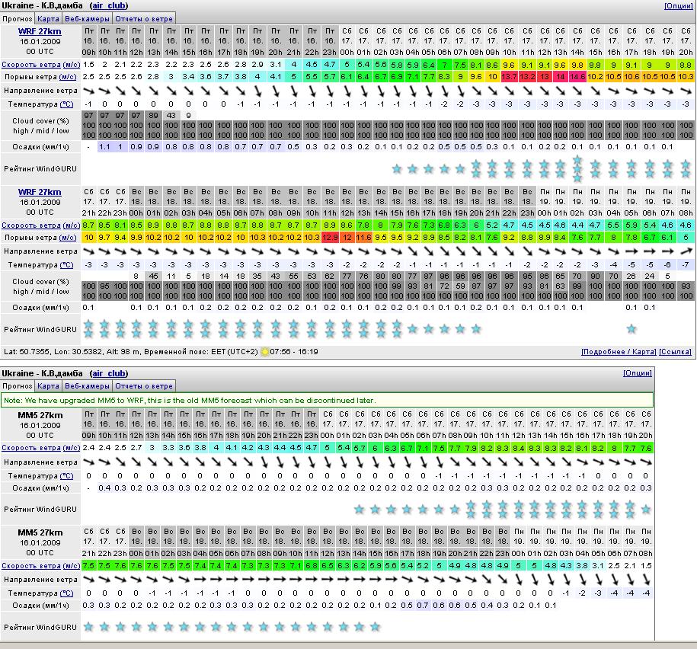Click the first rating star in the bottom MM5 table
This screenshot has width=697, height=649.
coord(89,627)
